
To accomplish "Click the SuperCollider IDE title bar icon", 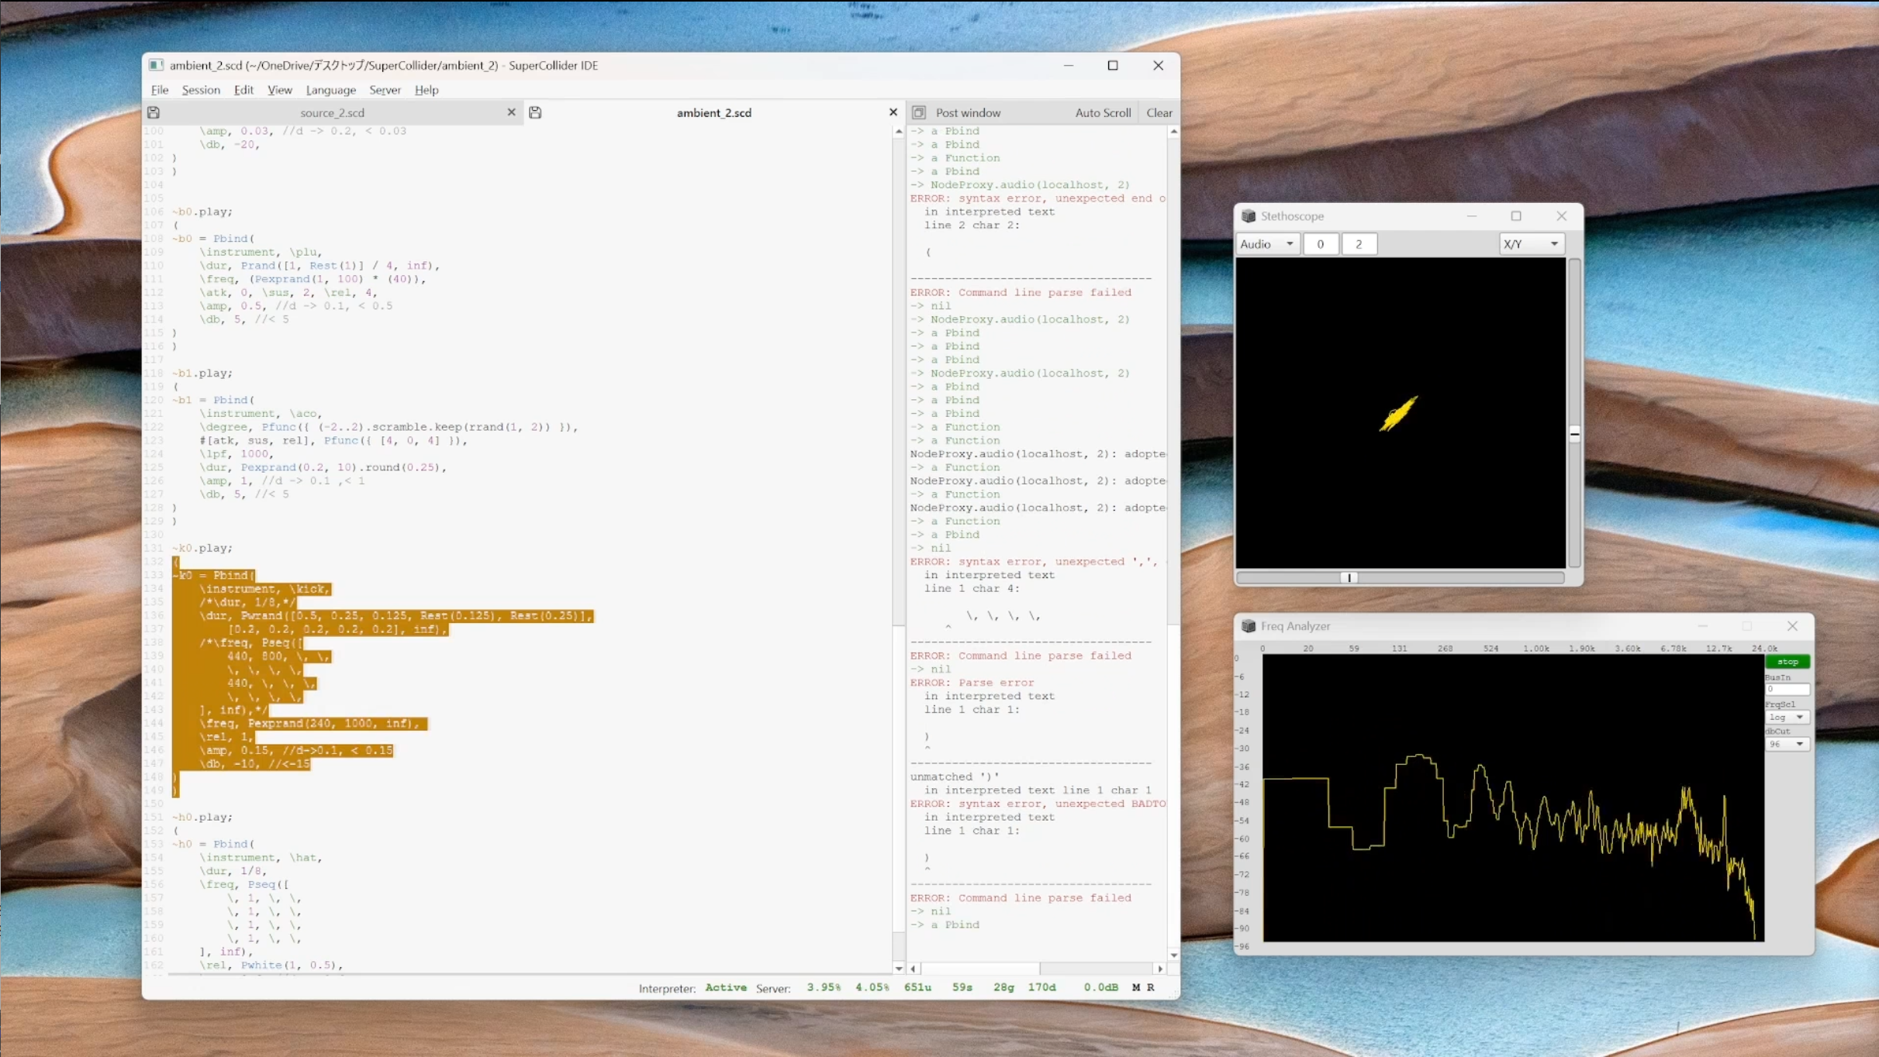I will click(156, 65).
